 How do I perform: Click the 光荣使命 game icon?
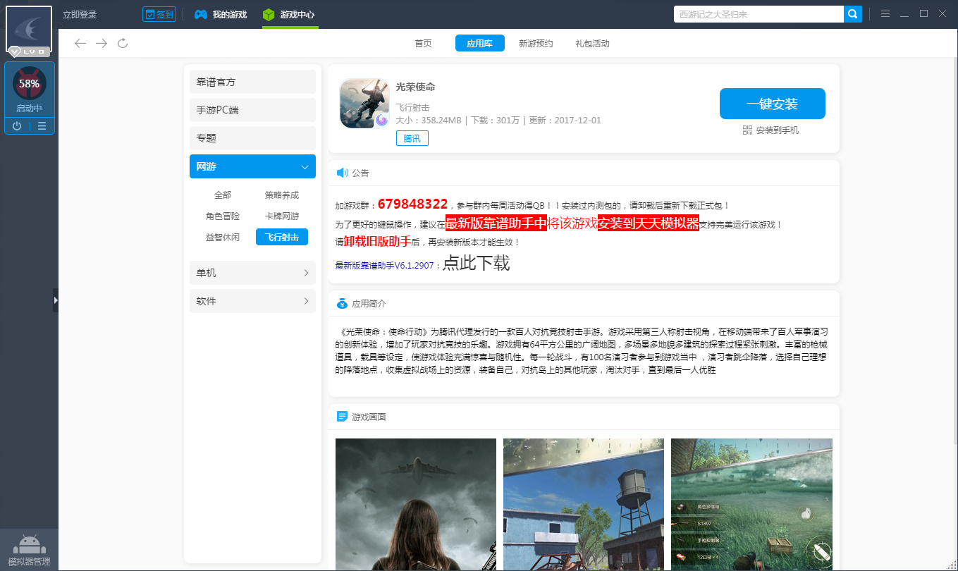(x=364, y=104)
